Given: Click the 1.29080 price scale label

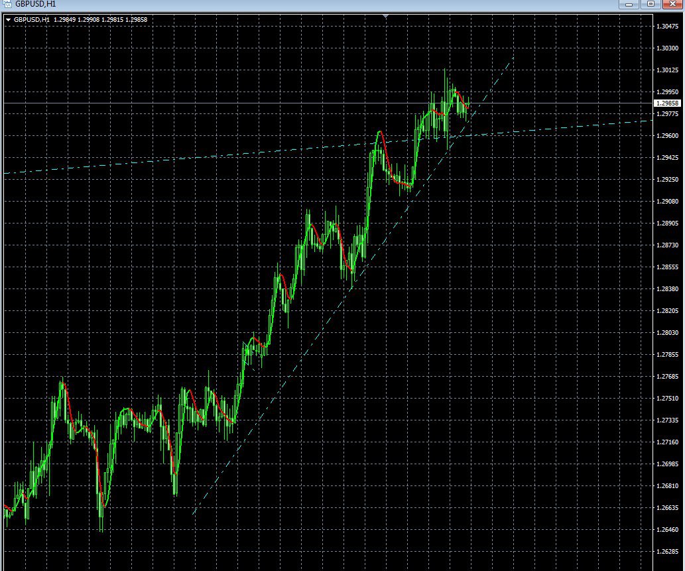Looking at the screenshot, I should [667, 202].
